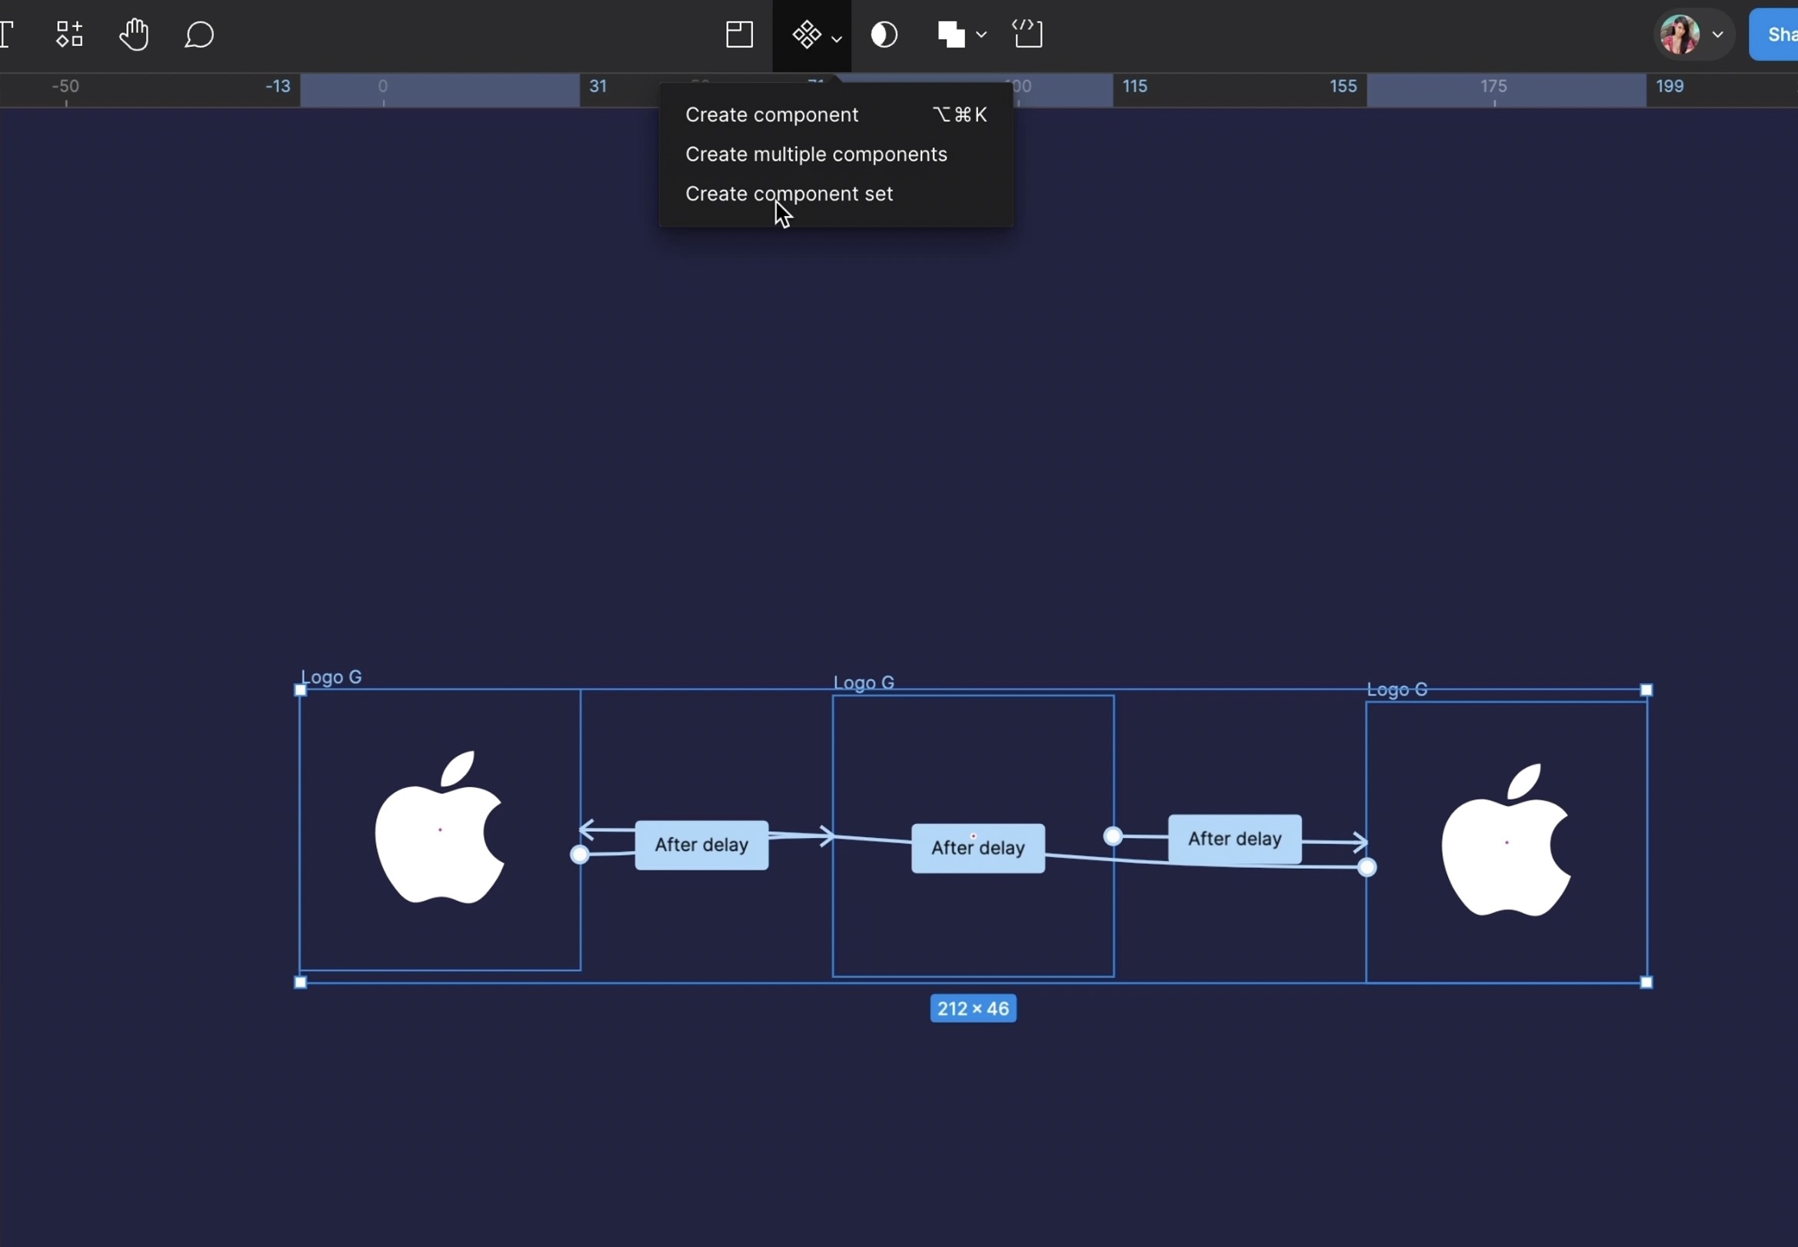Click the boolean operations icon
This screenshot has height=1247, width=1798.
[x=952, y=34]
